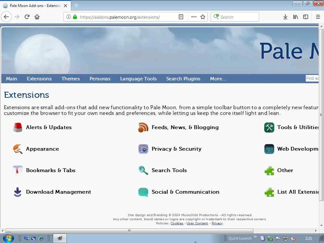Viewport: 324px width, 243px height.
Task: Click the muted volume tray icon
Action: click(x=293, y=239)
